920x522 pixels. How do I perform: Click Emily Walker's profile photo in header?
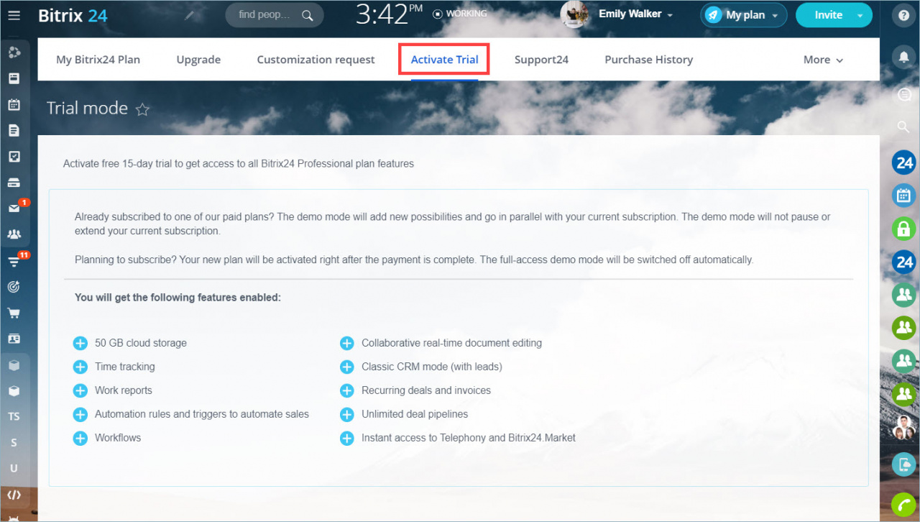click(x=574, y=14)
